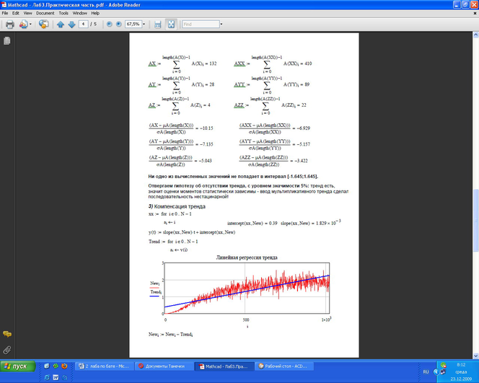This screenshot has width=479, height=383.
Task: Click the AX sum result 132
Action: pos(213,63)
